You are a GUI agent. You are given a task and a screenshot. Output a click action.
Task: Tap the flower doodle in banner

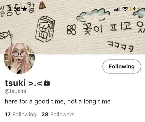pos(71,30)
